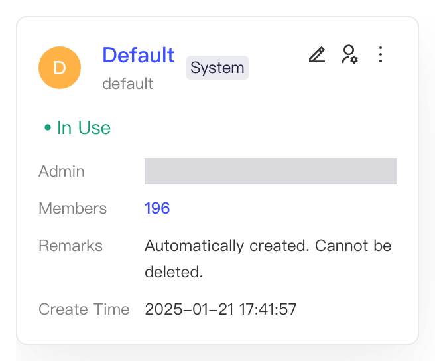Select the 'Automatically created. Cannot be deleted.' remark
The width and height of the screenshot is (435, 361).
pyautogui.click(x=268, y=259)
